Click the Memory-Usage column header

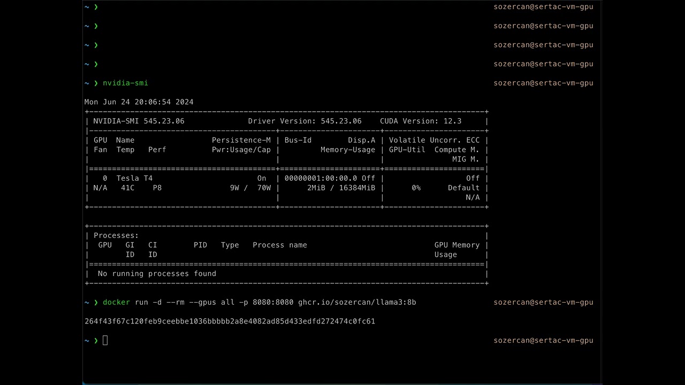(348, 150)
